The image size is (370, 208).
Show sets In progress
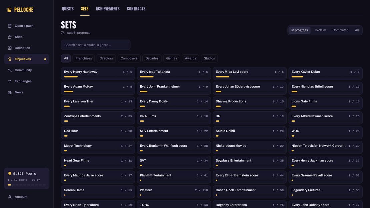[299, 30]
